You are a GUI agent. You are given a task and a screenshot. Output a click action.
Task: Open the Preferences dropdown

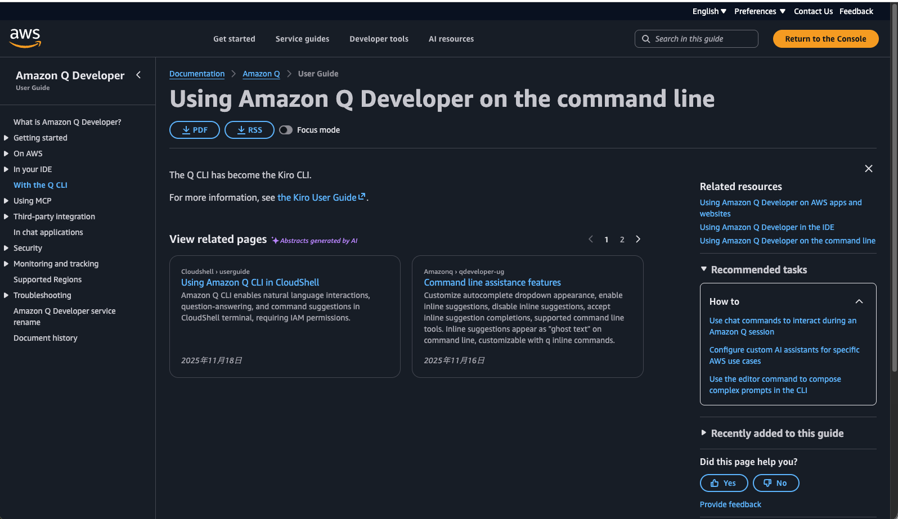click(x=760, y=11)
